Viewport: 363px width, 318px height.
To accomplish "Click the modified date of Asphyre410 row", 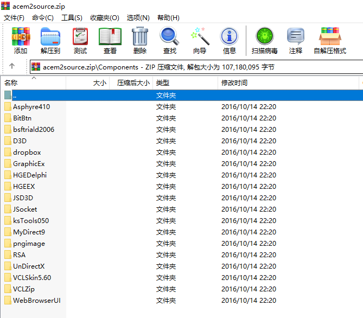I will (x=249, y=107).
